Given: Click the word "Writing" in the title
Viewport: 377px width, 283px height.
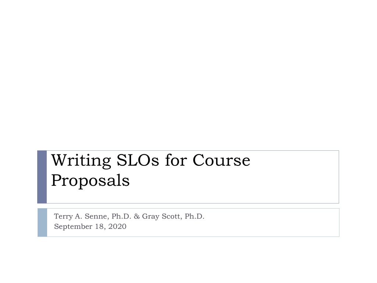Looking at the screenshot, I should (81, 161).
